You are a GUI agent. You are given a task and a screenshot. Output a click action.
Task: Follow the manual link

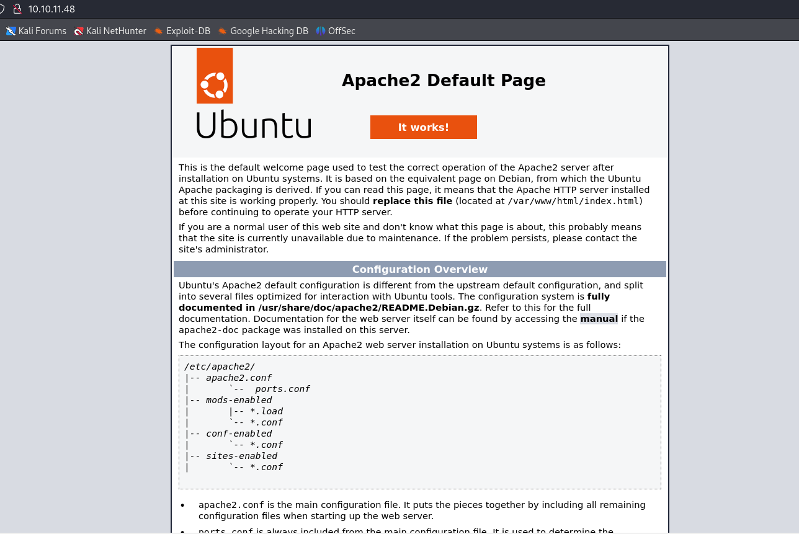click(599, 319)
